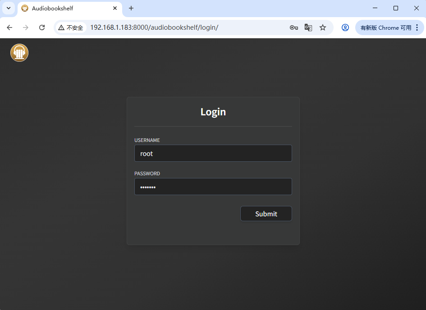This screenshot has width=426, height=310.
Task: Go back with the browser back arrow
Action: [x=9, y=27]
